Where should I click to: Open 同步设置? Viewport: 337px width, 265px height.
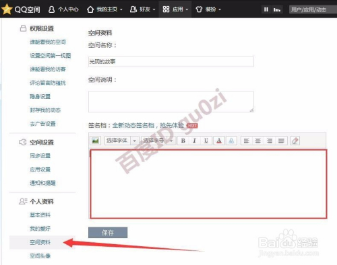[40, 155]
